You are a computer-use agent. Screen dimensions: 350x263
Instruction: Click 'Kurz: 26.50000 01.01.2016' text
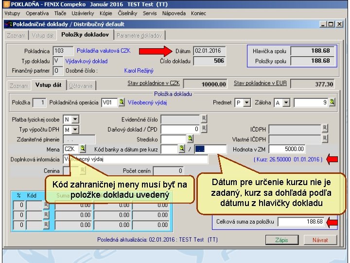(x=288, y=159)
